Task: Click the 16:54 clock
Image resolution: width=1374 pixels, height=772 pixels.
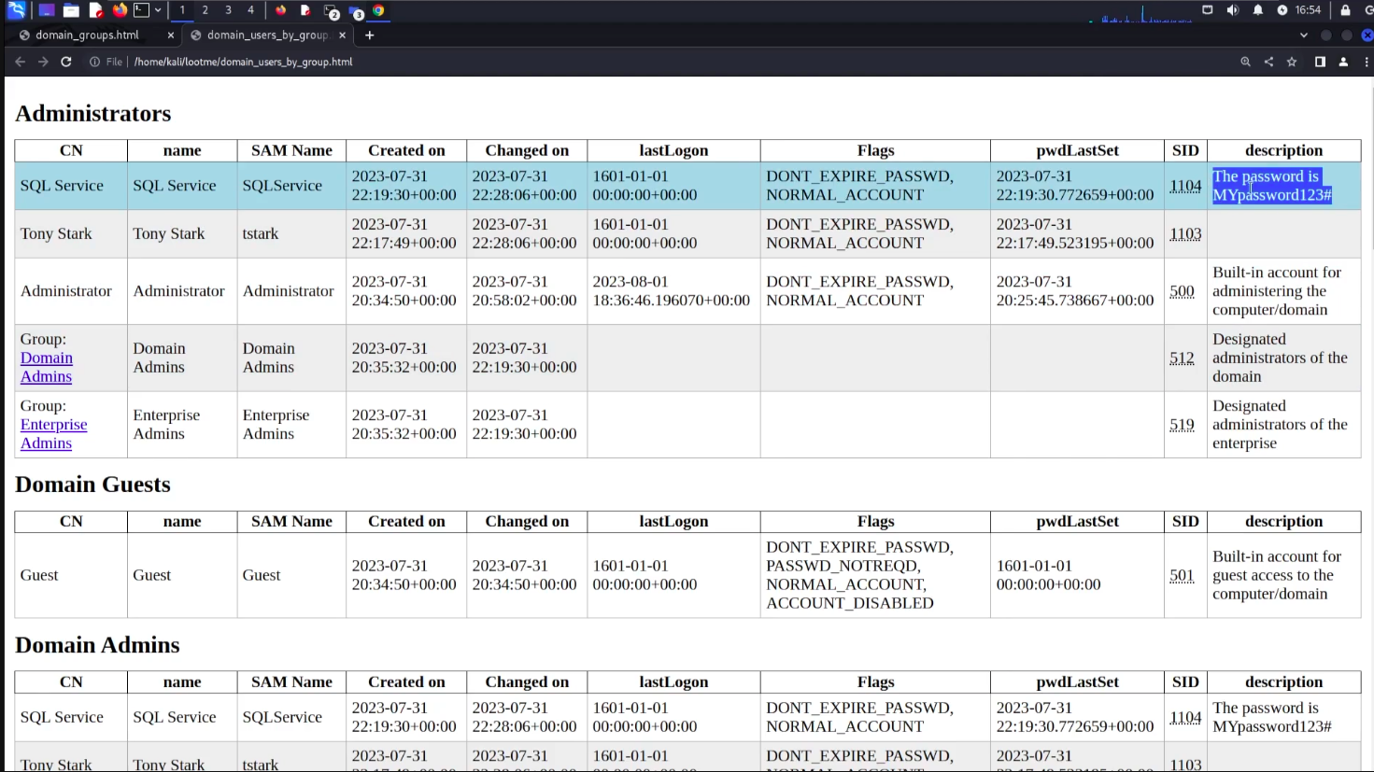Action: coord(1309,10)
